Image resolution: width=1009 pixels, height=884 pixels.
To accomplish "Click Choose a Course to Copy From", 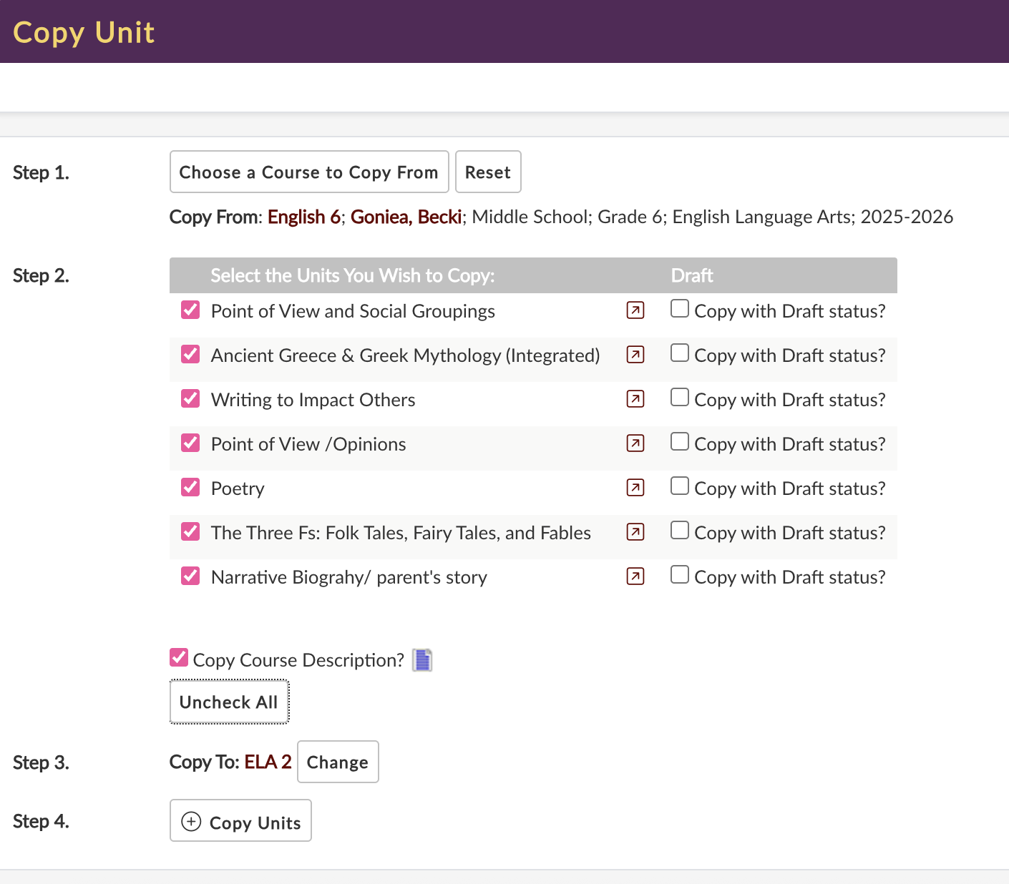I will click(x=308, y=172).
